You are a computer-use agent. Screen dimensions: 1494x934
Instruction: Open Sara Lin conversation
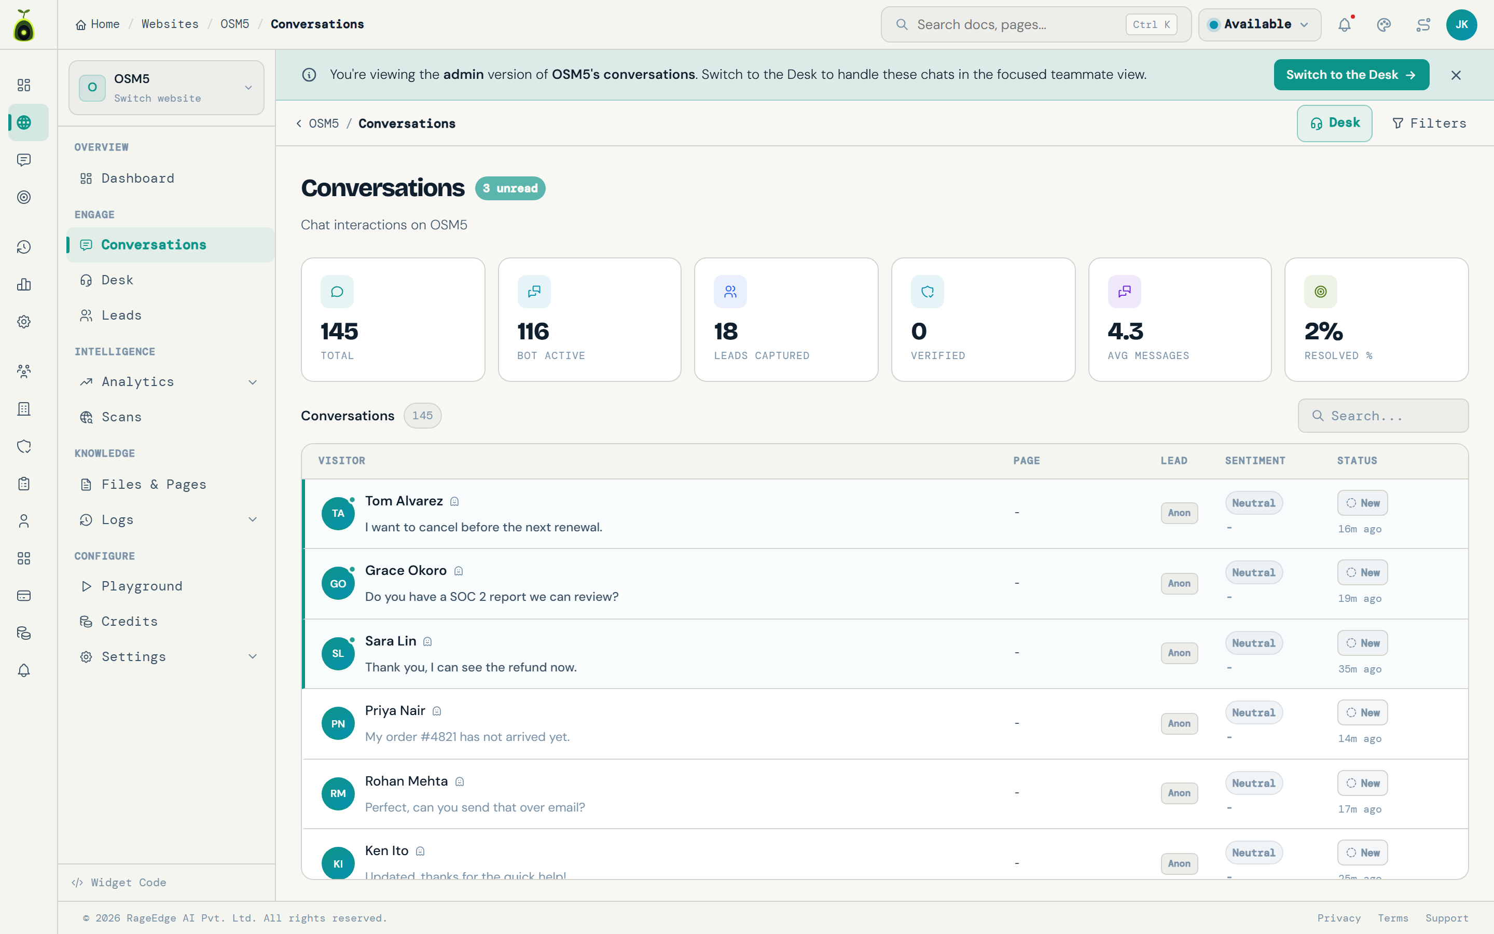(x=884, y=654)
